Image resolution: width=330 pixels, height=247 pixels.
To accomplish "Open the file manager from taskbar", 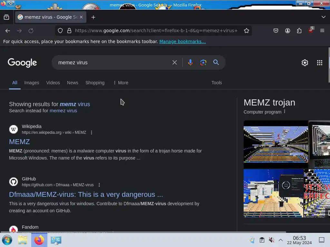I will (23, 240).
